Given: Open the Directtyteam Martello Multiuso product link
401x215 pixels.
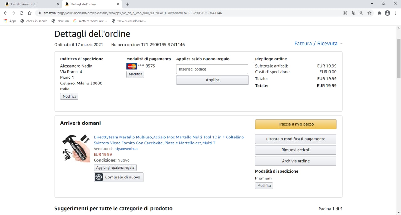Looking at the screenshot, I should tap(169, 140).
